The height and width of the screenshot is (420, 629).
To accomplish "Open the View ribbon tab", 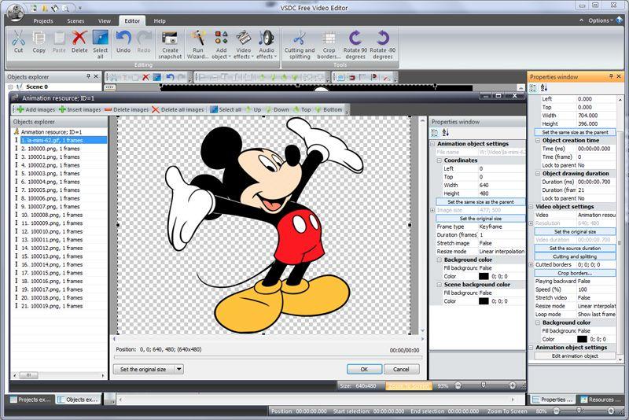I will tap(105, 21).
